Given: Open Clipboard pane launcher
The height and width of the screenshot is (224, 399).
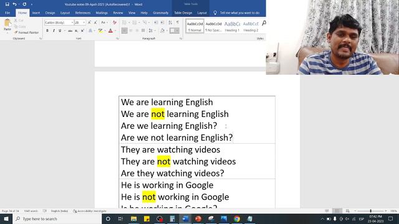Looking at the screenshot, I should point(41,39).
